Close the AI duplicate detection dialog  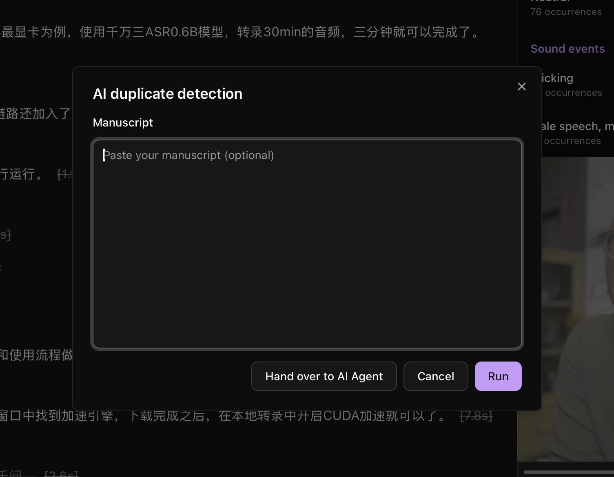pyautogui.click(x=521, y=87)
